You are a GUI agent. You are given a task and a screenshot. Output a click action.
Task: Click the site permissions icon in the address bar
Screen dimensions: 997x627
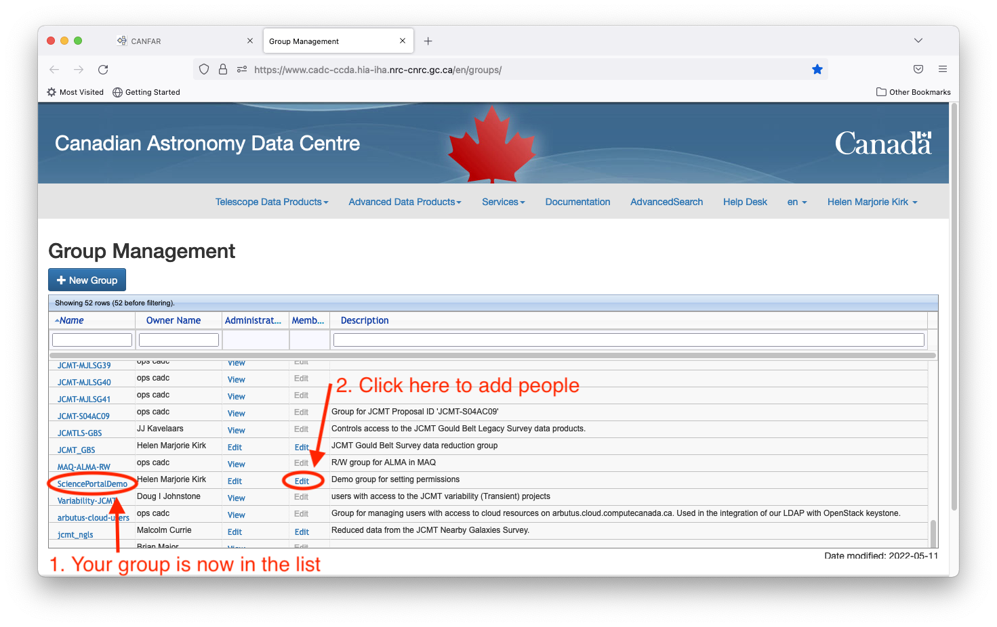(x=242, y=69)
